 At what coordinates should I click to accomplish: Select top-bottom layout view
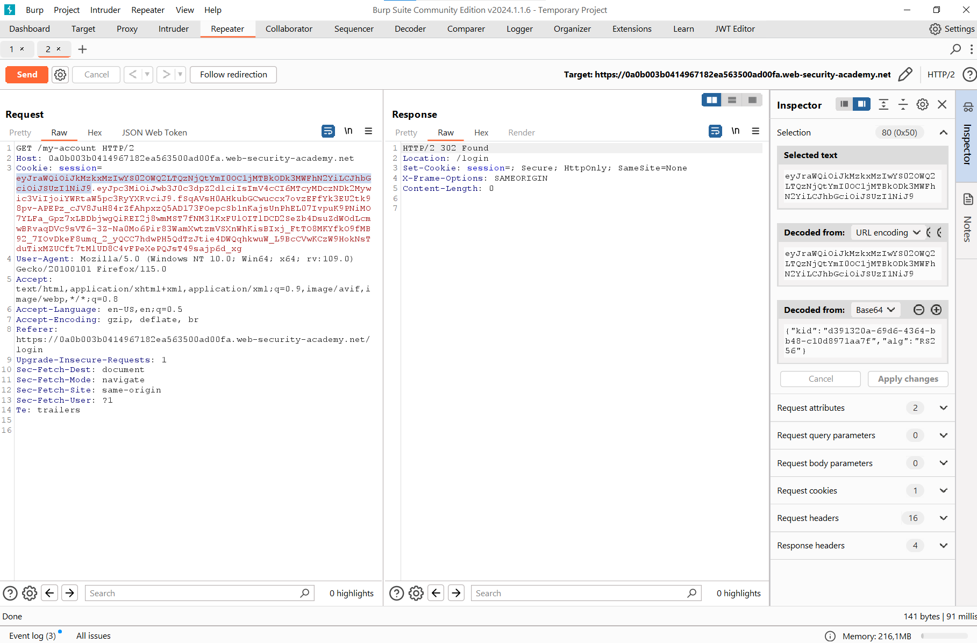[x=732, y=100]
